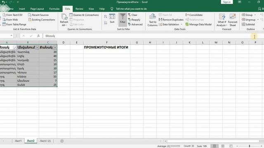Select cell ПРОМЕЖУТОЧНЫЕ ИТОГИ

pyautogui.click(x=106, y=47)
